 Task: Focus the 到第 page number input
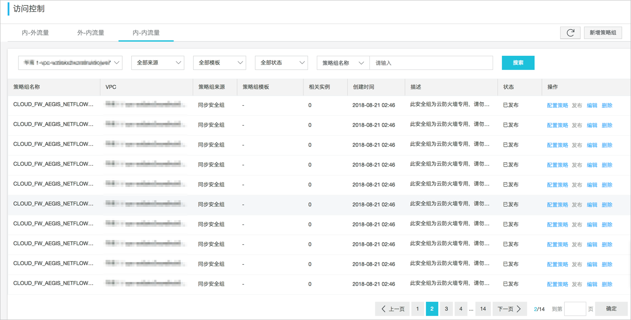575,309
